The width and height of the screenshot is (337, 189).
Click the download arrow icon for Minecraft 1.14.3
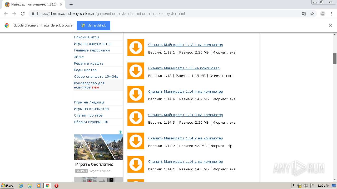tap(136, 118)
